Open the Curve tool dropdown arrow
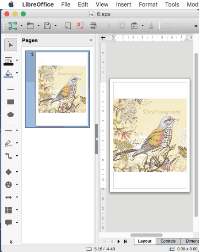The image size is (199, 252). (x=17, y=143)
